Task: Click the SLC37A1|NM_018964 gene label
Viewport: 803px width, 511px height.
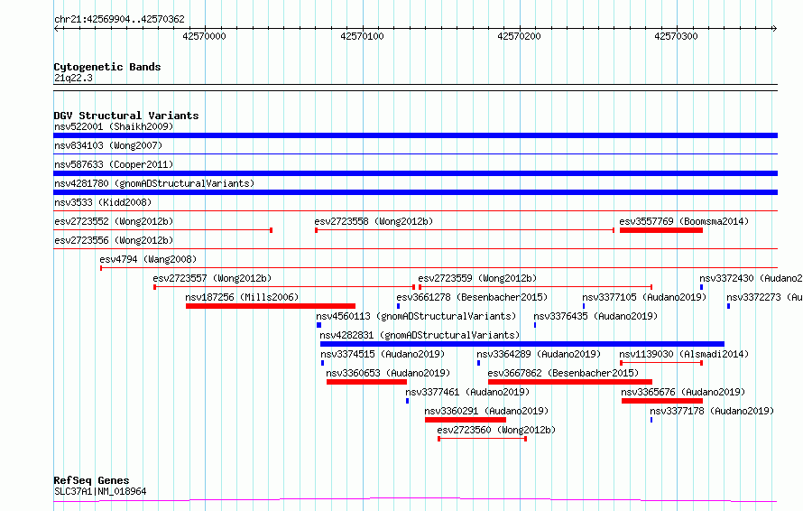Action: (100, 491)
